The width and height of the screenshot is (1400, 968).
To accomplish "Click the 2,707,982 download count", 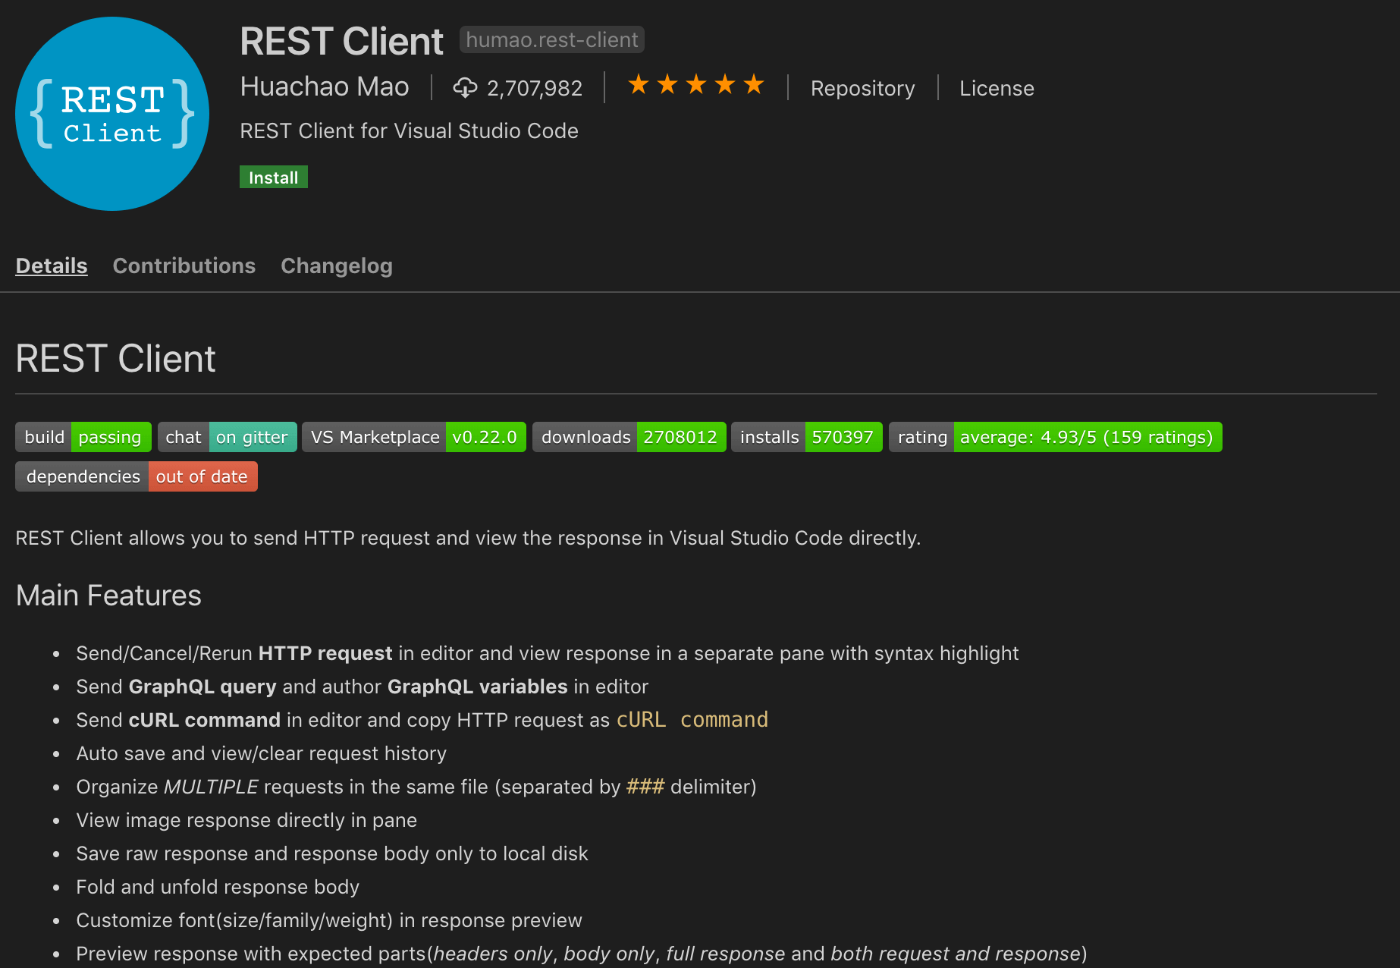I will 535,89.
